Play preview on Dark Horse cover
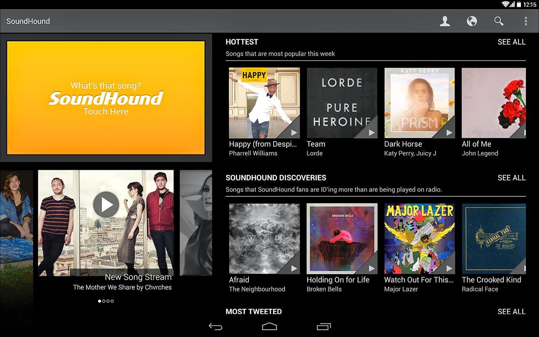Image resolution: width=539 pixels, height=337 pixels. 448,132
